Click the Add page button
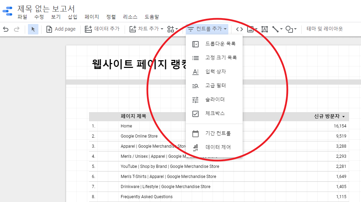This screenshot has width=361, height=202. click(61, 29)
